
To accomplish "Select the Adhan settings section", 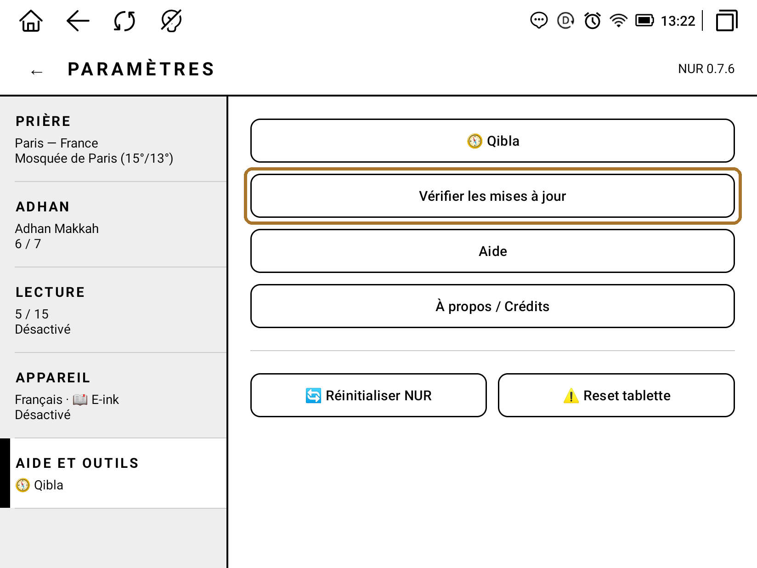I will (113, 225).
